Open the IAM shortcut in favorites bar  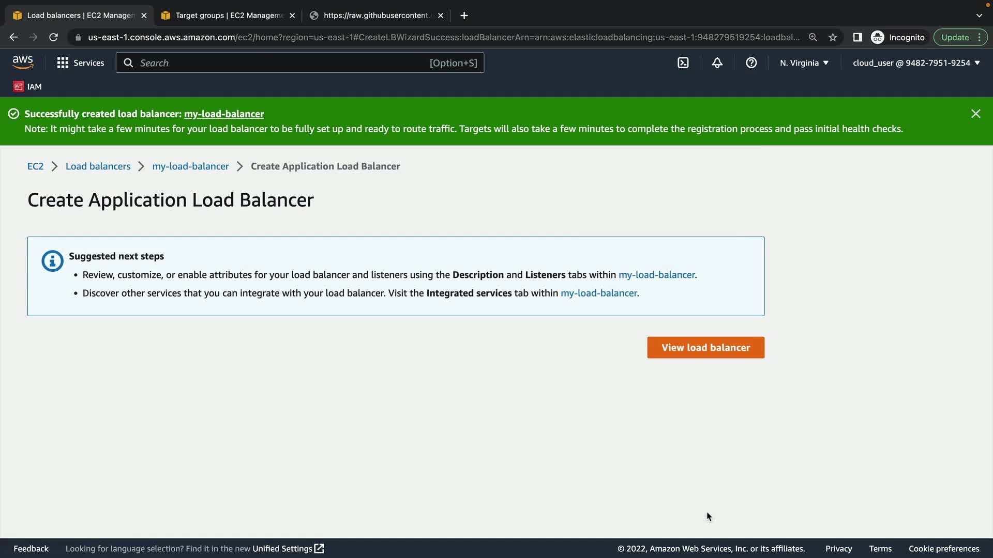pos(28,87)
